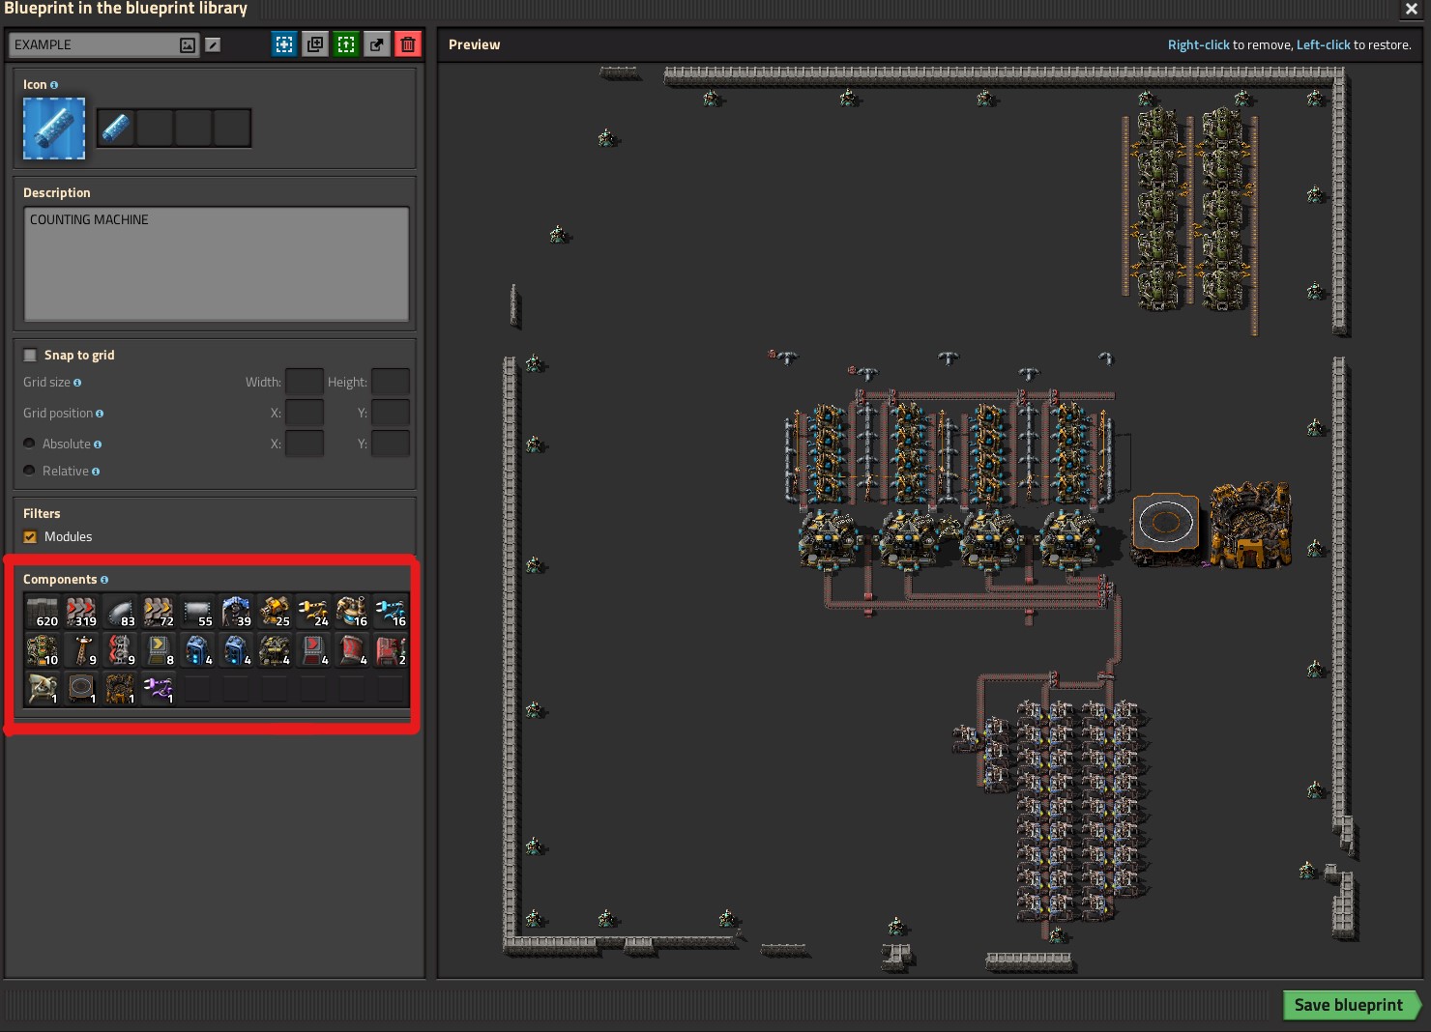Image resolution: width=1431 pixels, height=1032 pixels.
Task: Enable the Snap to grid checkbox
Action: point(29,355)
